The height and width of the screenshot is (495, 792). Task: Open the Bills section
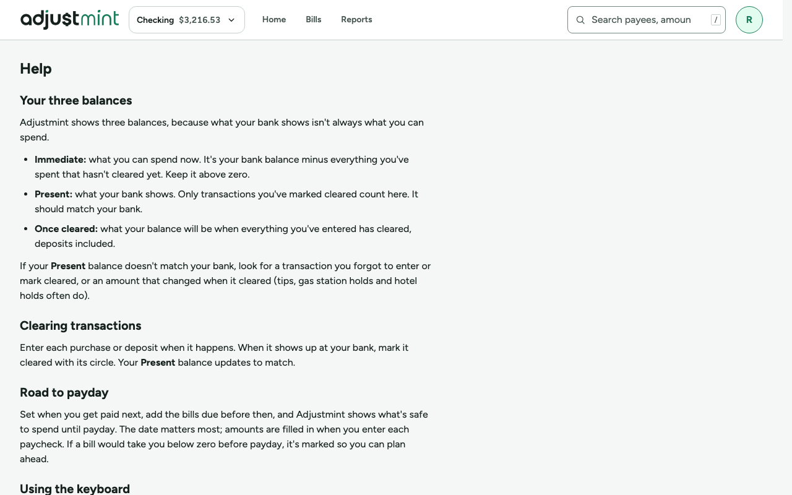[x=314, y=20]
